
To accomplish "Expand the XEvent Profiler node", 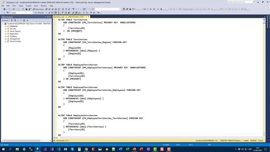I will (5, 41).
